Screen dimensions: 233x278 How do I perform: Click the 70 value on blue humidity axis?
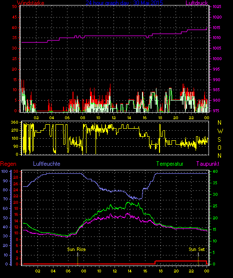5,199
